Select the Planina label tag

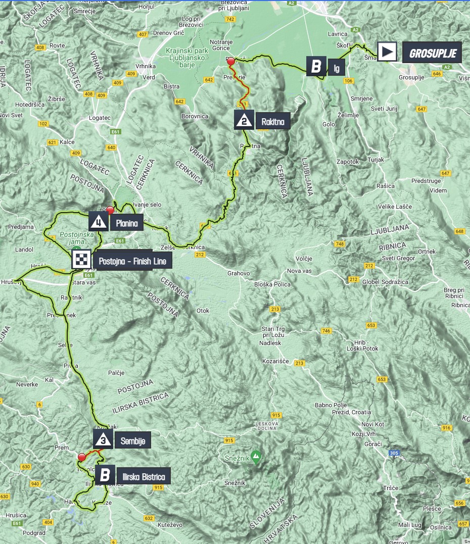127,223
